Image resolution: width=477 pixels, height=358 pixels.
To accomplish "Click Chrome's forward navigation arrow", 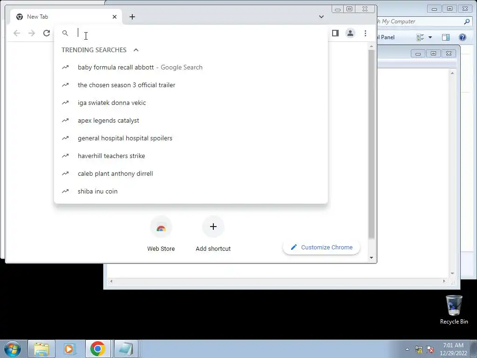I will tap(32, 33).
